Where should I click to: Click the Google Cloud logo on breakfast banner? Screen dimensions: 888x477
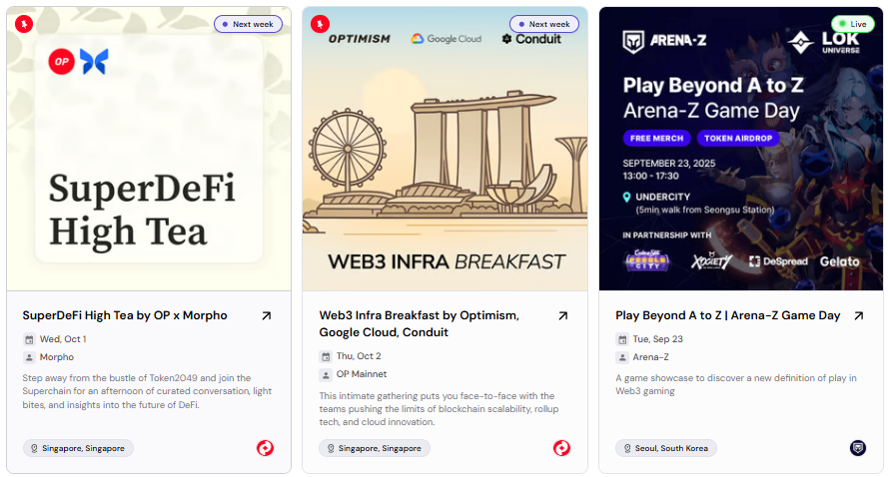[x=446, y=39]
